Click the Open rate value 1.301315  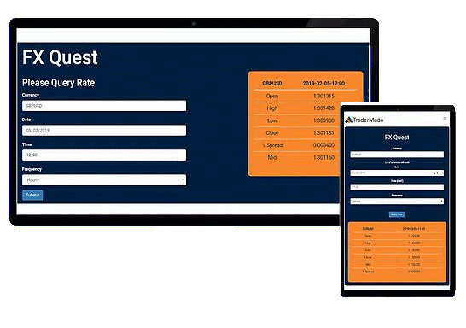pos(323,96)
